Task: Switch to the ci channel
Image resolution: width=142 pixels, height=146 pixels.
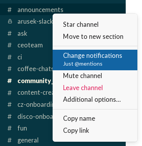Action: 20,57
